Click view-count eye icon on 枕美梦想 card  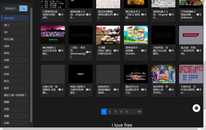click(170, 90)
